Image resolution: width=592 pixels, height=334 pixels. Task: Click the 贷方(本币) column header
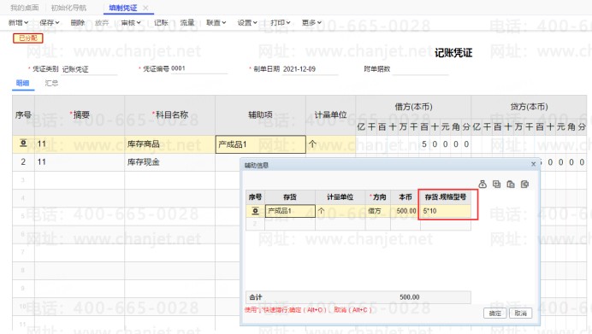coord(529,107)
